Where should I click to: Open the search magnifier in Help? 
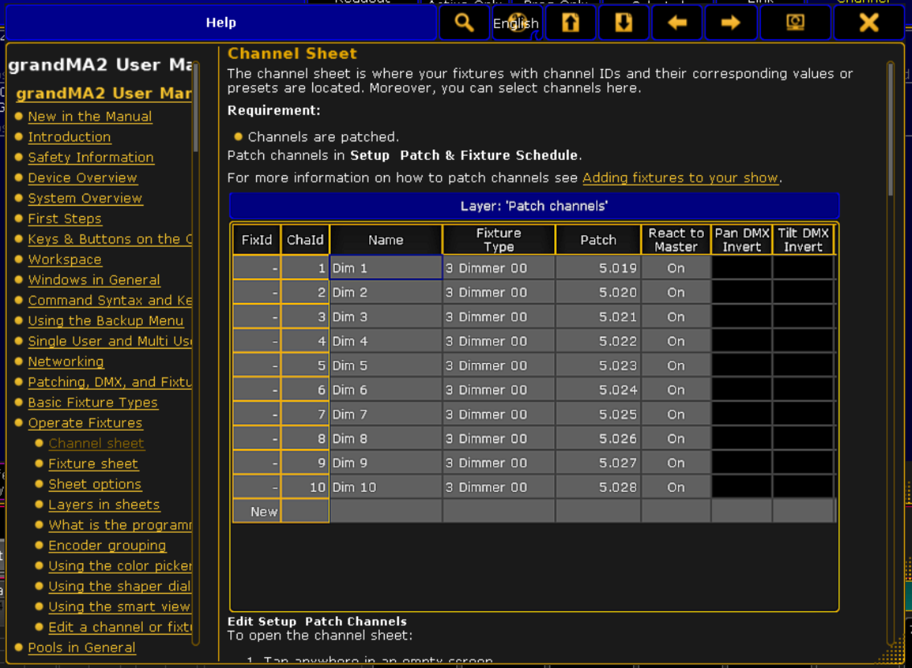(464, 22)
